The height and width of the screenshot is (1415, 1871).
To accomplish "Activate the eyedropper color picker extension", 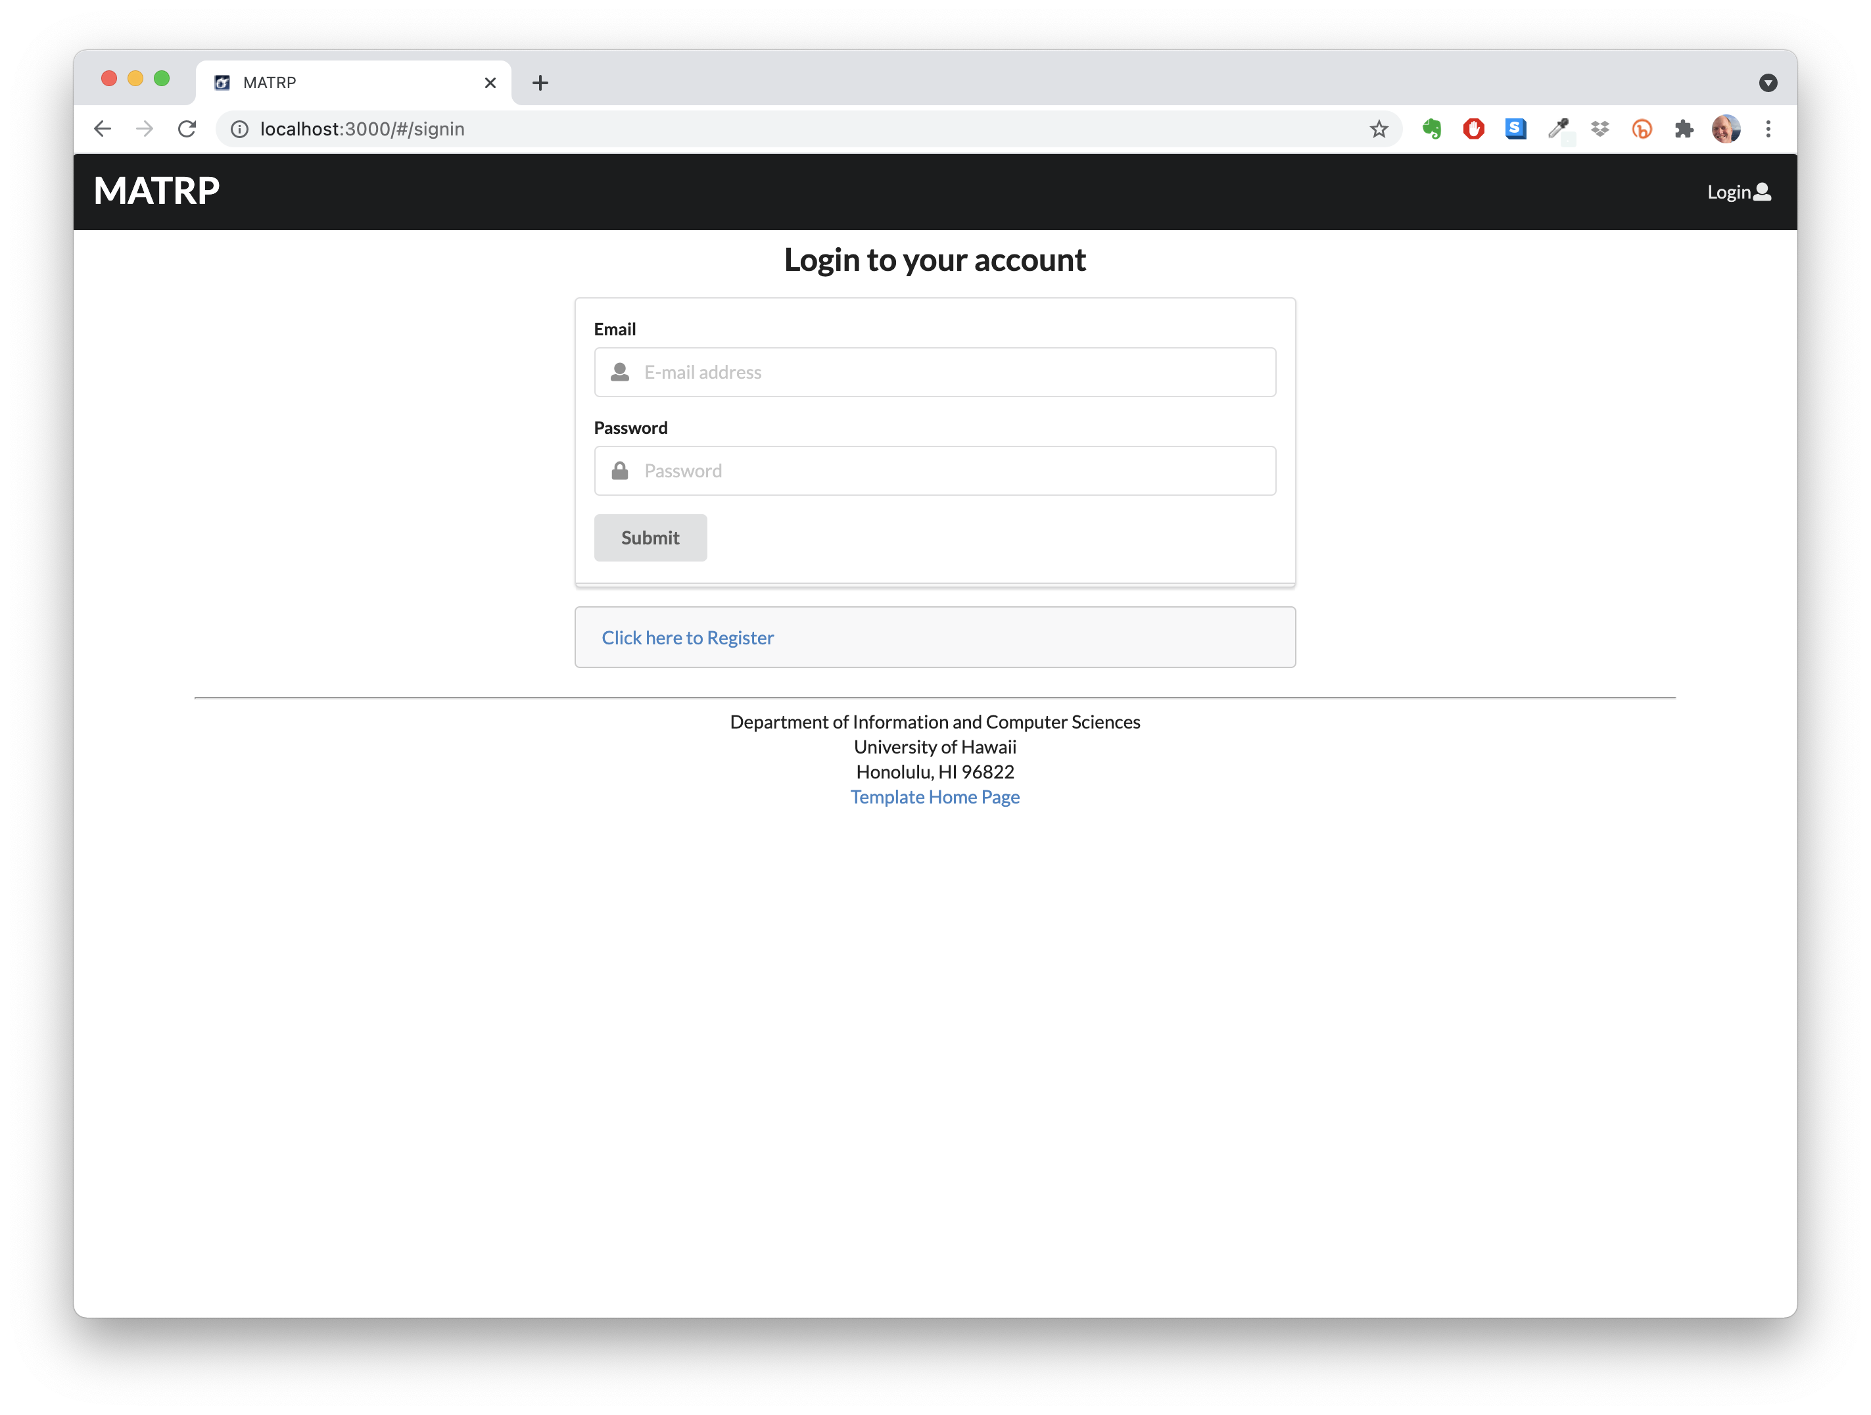I will tap(1558, 129).
